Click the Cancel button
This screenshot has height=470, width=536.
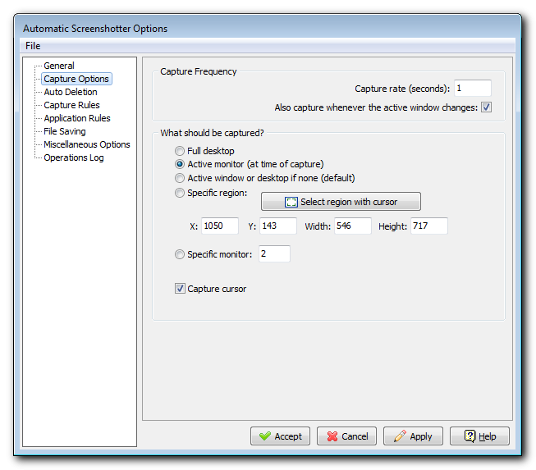[346, 436]
